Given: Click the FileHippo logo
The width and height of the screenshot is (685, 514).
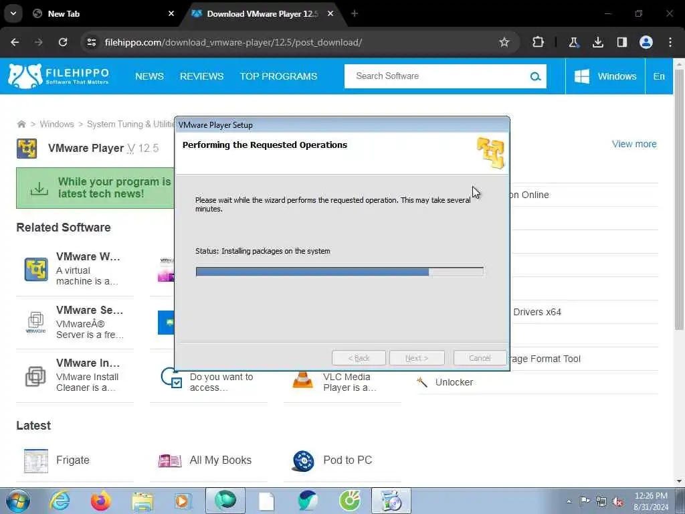Looking at the screenshot, I should [59, 76].
